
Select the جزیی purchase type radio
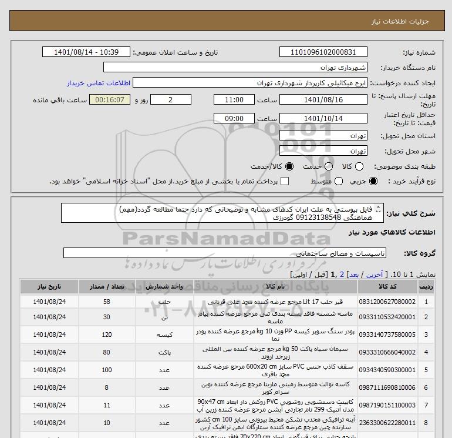[373, 181]
